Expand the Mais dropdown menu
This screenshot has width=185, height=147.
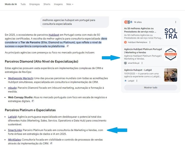[70, 4]
